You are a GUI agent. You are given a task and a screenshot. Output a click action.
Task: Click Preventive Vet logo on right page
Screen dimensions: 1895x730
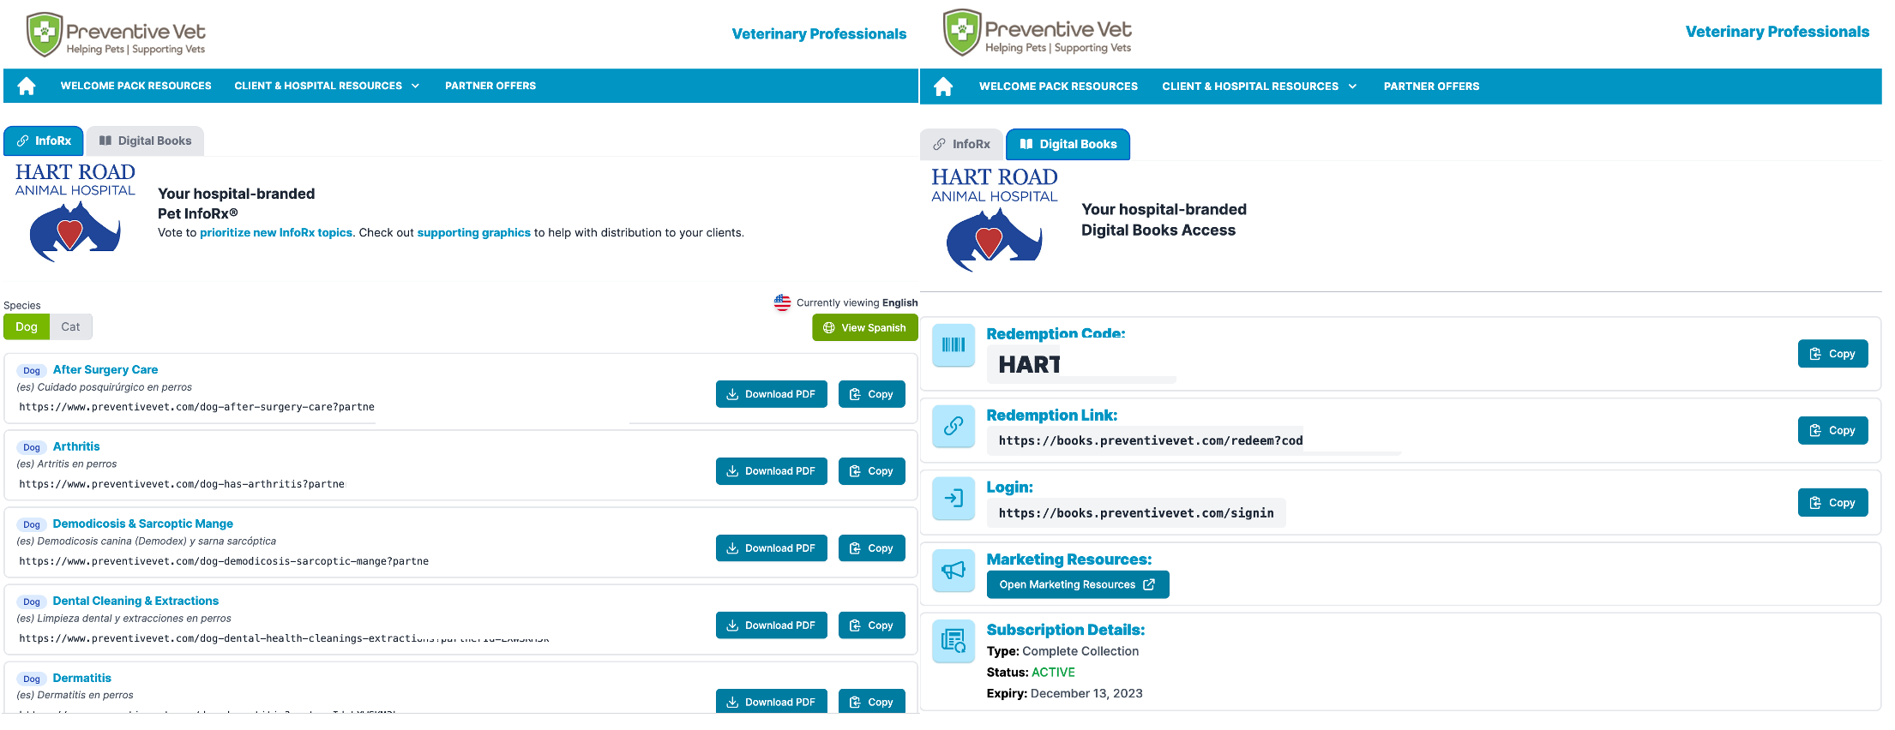pyautogui.click(x=1037, y=33)
